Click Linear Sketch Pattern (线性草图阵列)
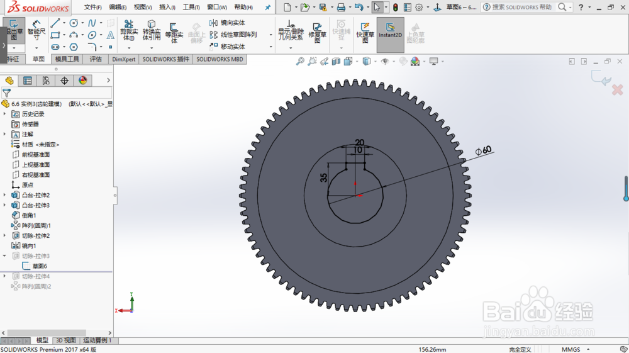The height and width of the screenshot is (353, 629). [x=233, y=35]
